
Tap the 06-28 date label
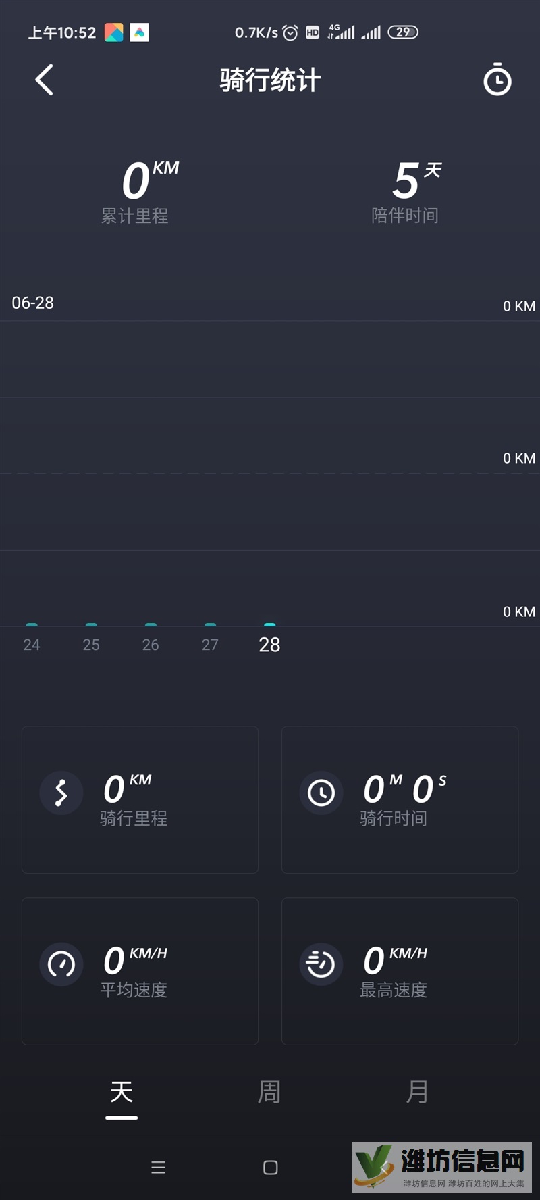click(33, 303)
